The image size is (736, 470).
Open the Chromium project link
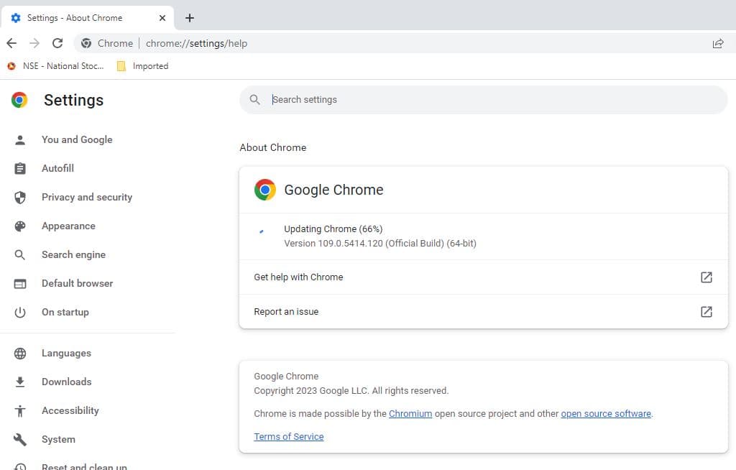[410, 414]
